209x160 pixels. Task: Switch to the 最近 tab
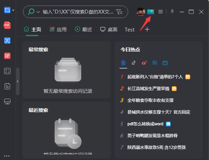point(84,29)
